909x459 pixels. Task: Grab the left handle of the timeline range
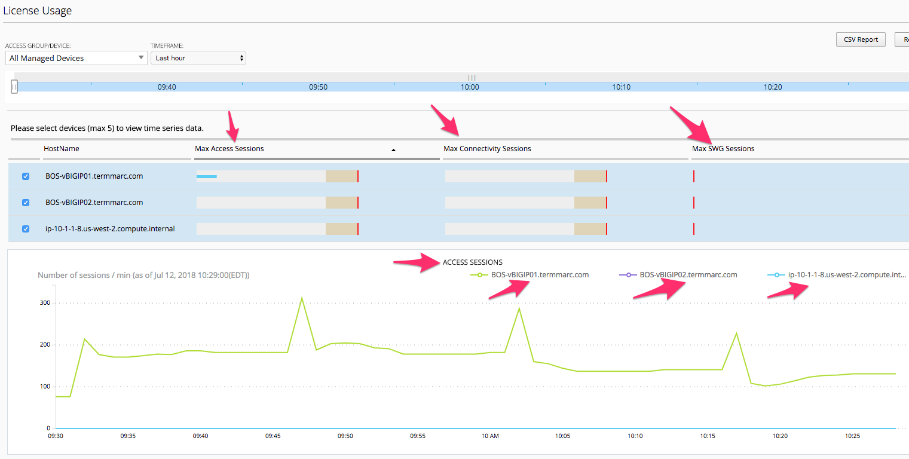(x=14, y=87)
